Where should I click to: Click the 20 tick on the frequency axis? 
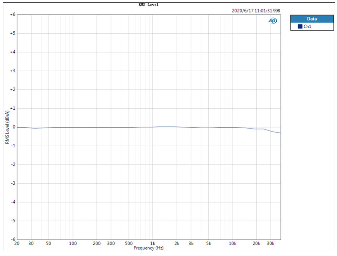[x=17, y=244]
